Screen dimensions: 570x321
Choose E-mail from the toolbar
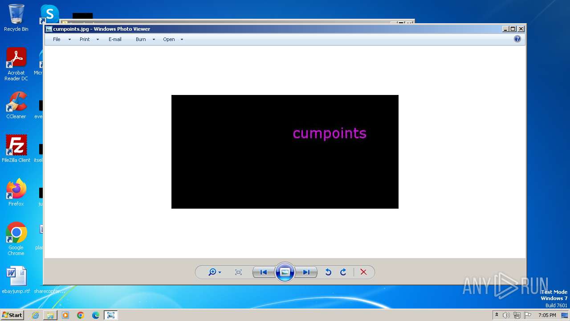tap(115, 39)
